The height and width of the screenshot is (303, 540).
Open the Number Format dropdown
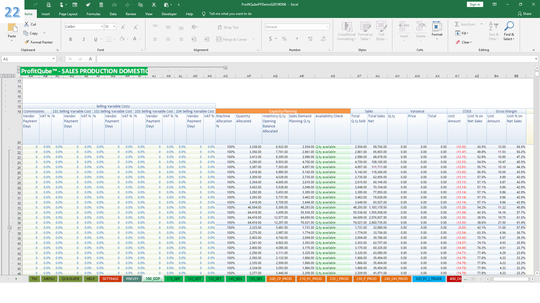(x=327, y=27)
